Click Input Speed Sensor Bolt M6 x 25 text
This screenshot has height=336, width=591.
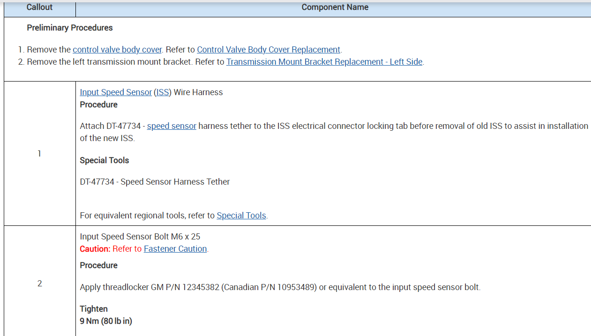140,237
